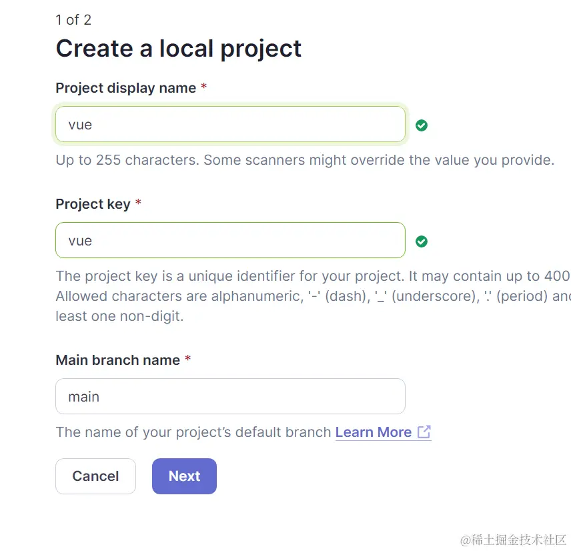Select the 'Project key' label
Screen dimensions: 571x551
tap(93, 204)
